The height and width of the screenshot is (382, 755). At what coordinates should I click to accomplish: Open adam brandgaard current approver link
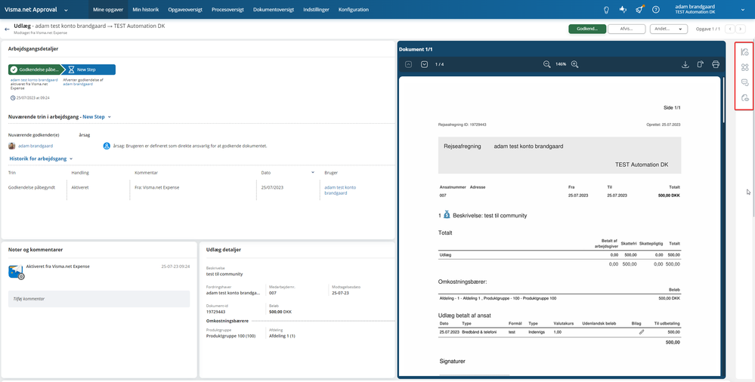click(x=36, y=146)
